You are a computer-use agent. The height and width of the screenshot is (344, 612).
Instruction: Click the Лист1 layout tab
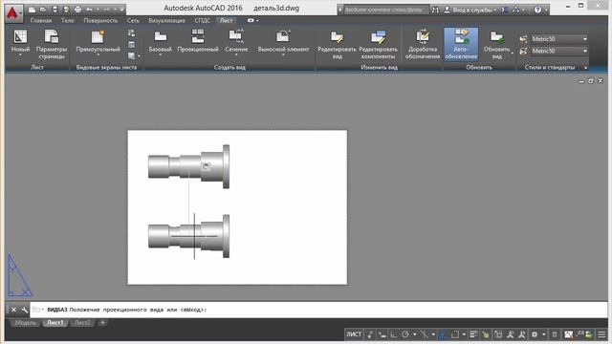point(55,323)
